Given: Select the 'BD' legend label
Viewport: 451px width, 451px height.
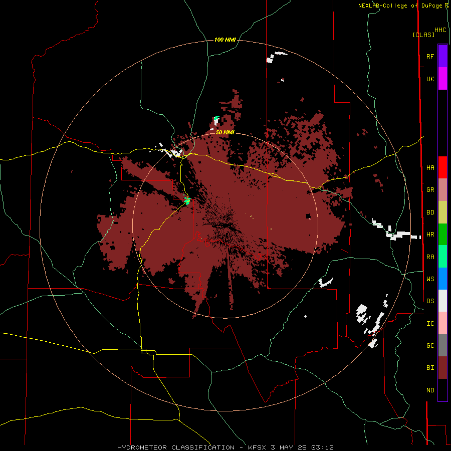Looking at the screenshot, I should (x=430, y=212).
